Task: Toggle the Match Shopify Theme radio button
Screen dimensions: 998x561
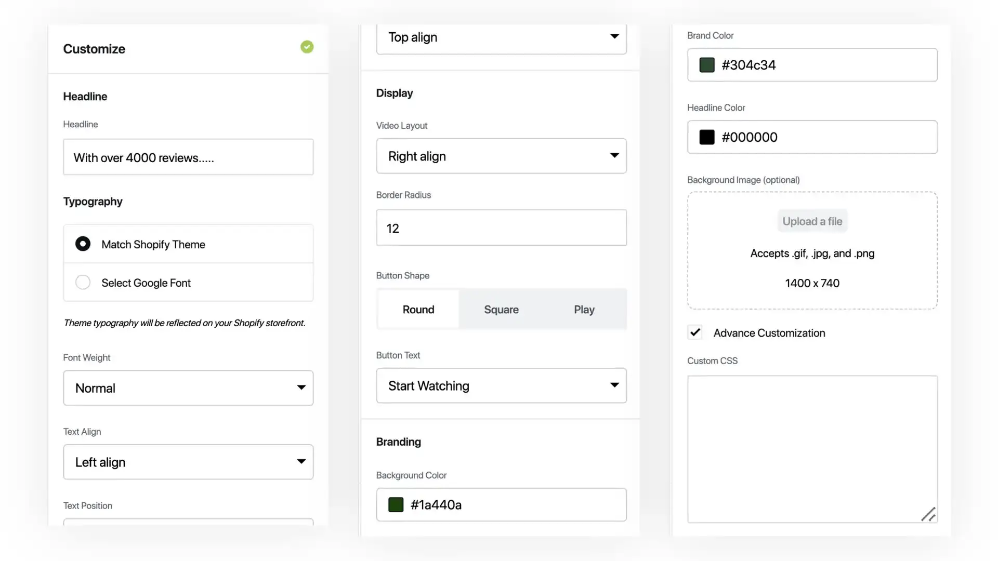Action: [82, 244]
